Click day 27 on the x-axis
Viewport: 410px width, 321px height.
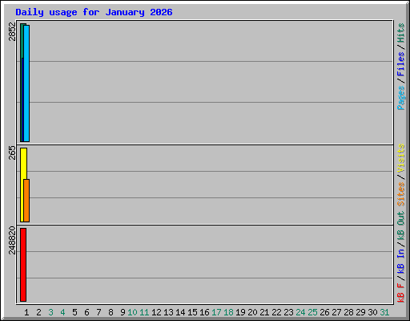coord(336,312)
